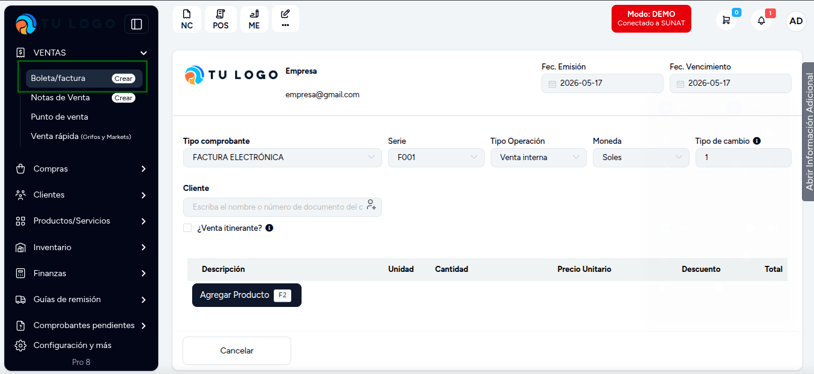The height and width of the screenshot is (374, 814).
Task: Expand the Inventario chevron
Action: pyautogui.click(x=143, y=247)
